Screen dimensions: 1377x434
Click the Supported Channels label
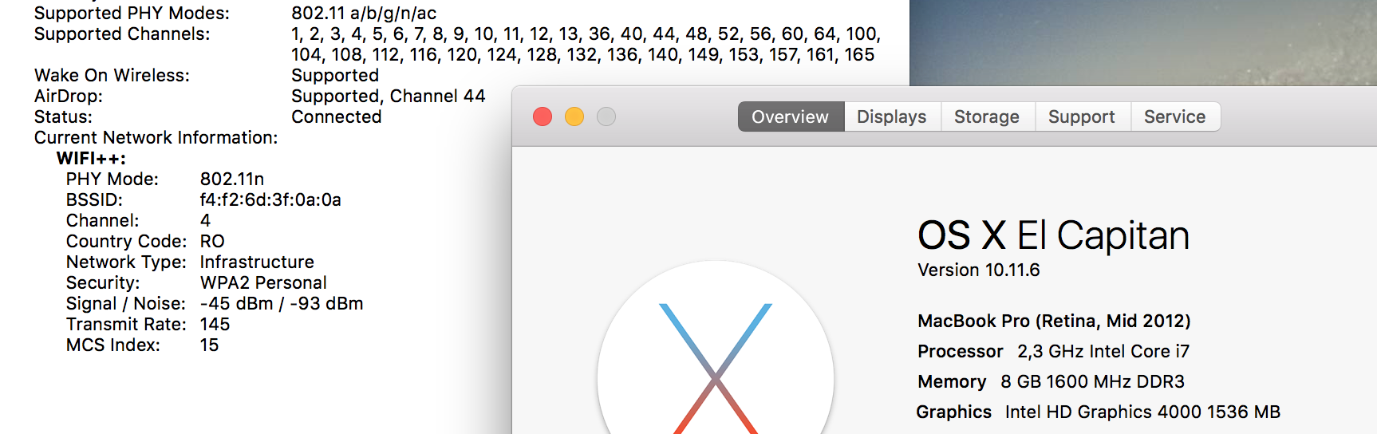tap(122, 34)
